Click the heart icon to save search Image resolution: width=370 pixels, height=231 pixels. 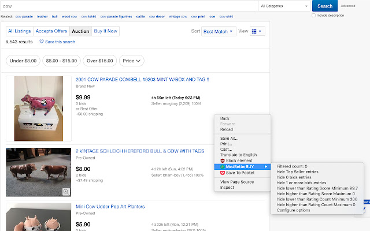coord(42,42)
